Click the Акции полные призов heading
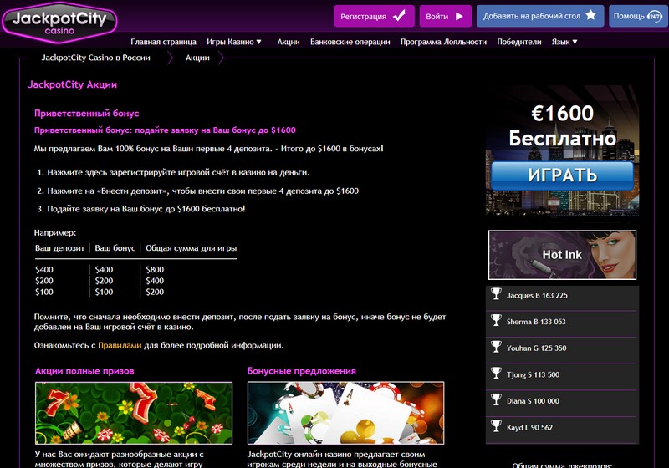 pyautogui.click(x=84, y=371)
